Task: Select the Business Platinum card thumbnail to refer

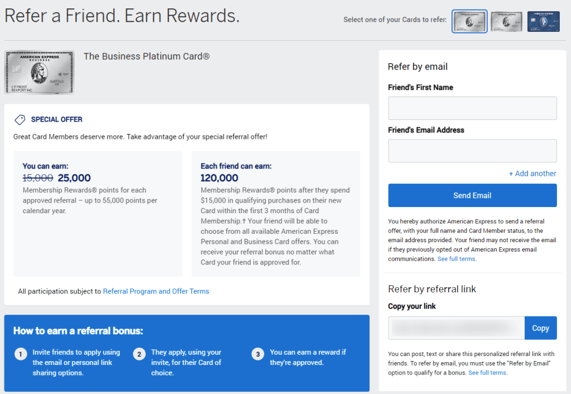Action: (469, 21)
